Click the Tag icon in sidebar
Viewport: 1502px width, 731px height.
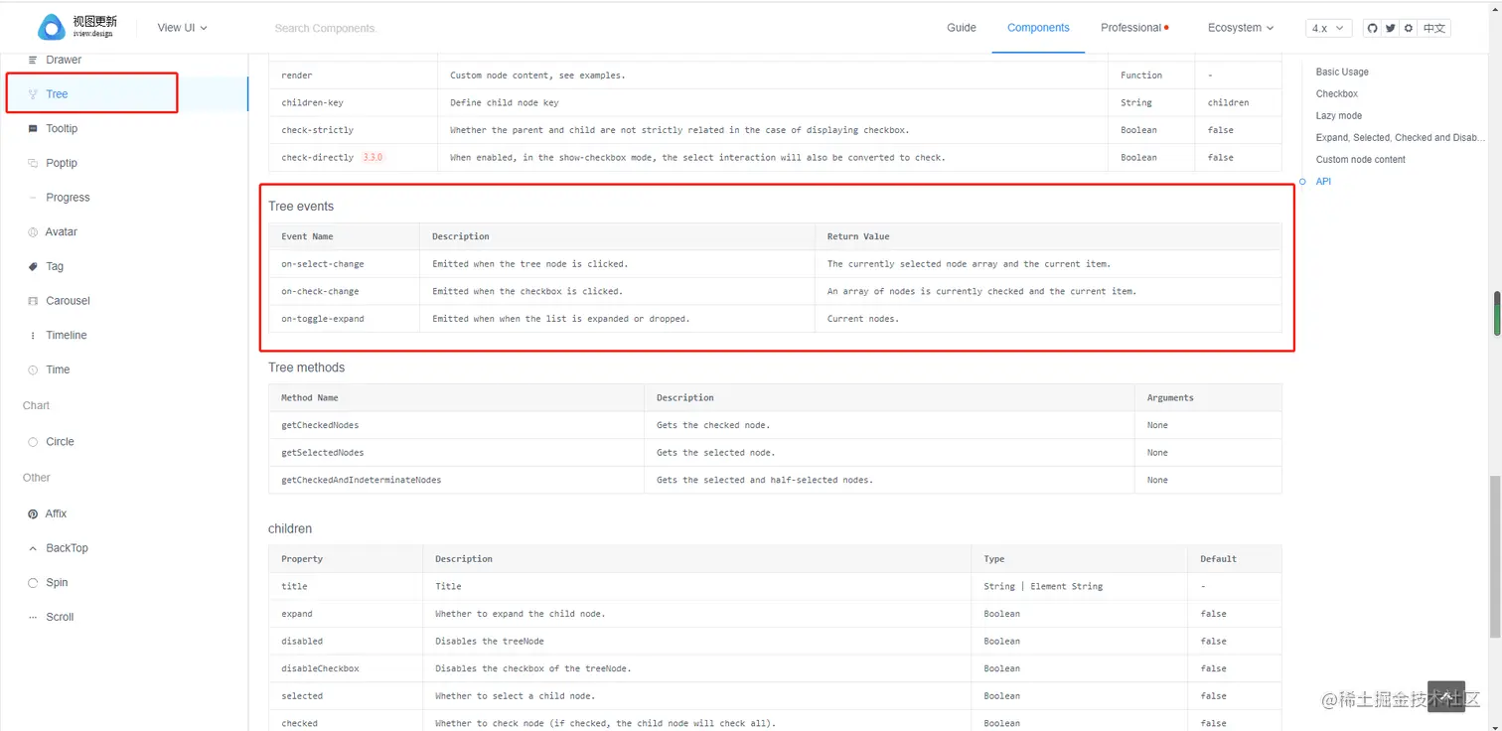[x=33, y=266]
